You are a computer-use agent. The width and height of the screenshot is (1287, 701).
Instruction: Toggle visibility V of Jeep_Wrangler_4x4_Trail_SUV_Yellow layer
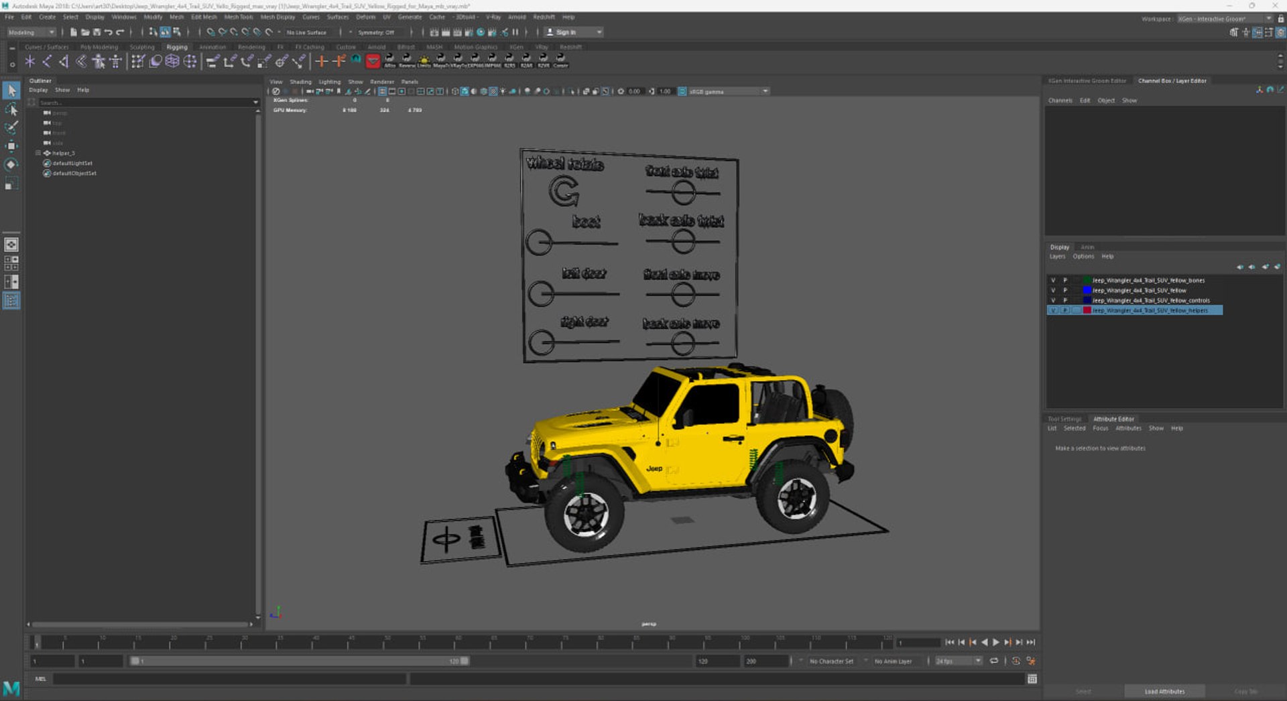pos(1053,290)
